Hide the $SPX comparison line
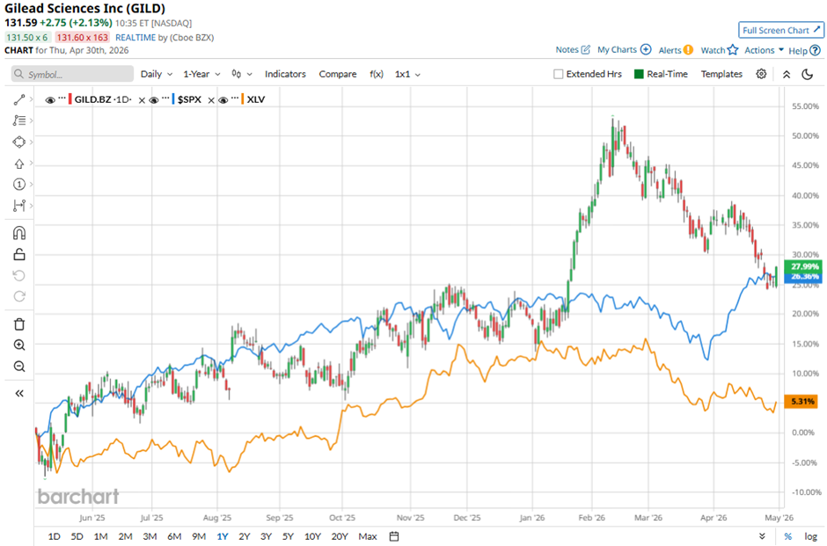 coord(153,99)
